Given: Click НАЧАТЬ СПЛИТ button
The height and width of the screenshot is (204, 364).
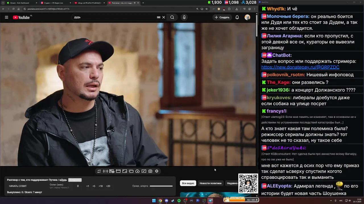Looking at the screenshot, I should (x=18, y=186).
